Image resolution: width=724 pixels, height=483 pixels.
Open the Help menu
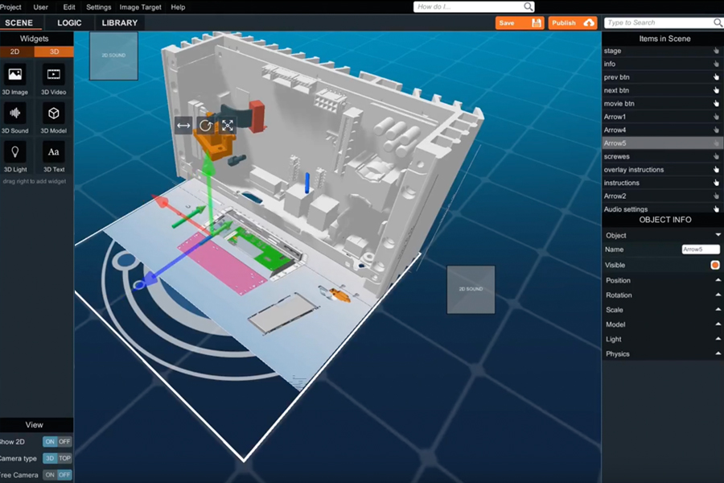point(178,7)
